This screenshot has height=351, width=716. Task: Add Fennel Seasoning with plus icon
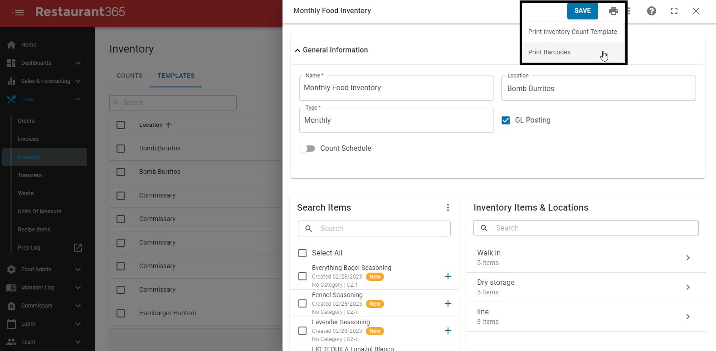tap(448, 303)
